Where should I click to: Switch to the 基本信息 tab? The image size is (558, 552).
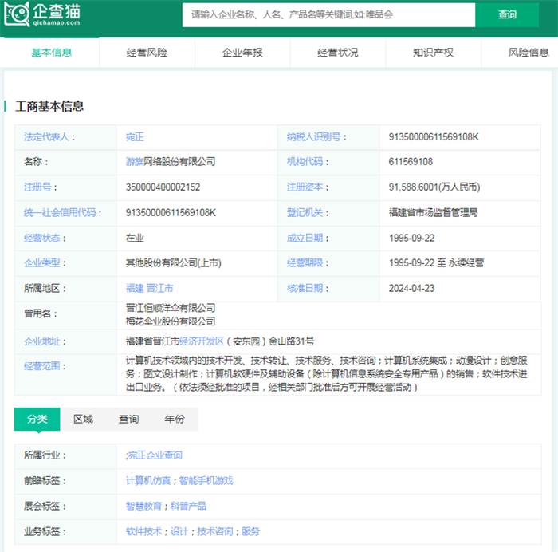(x=51, y=53)
